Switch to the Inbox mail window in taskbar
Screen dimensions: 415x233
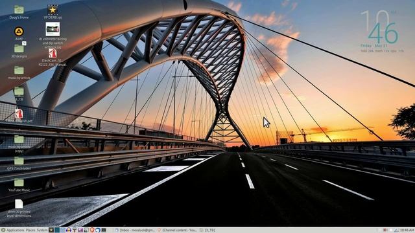point(136,230)
